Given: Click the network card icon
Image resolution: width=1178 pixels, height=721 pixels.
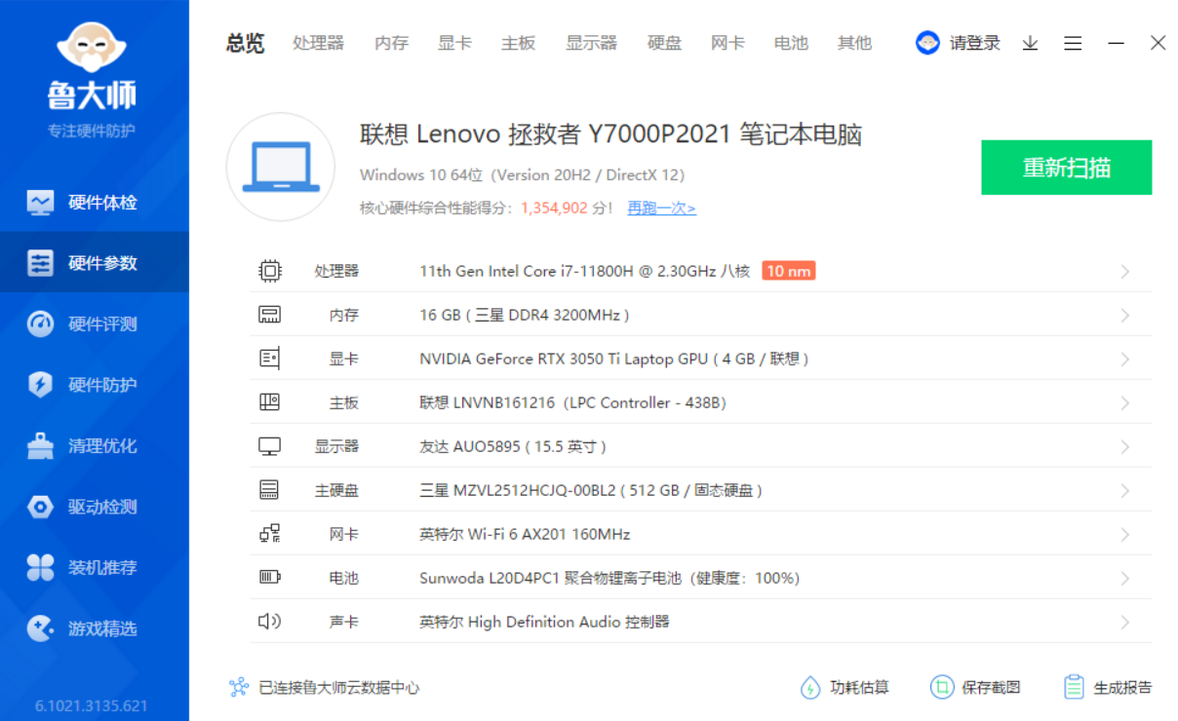Looking at the screenshot, I should tap(270, 534).
